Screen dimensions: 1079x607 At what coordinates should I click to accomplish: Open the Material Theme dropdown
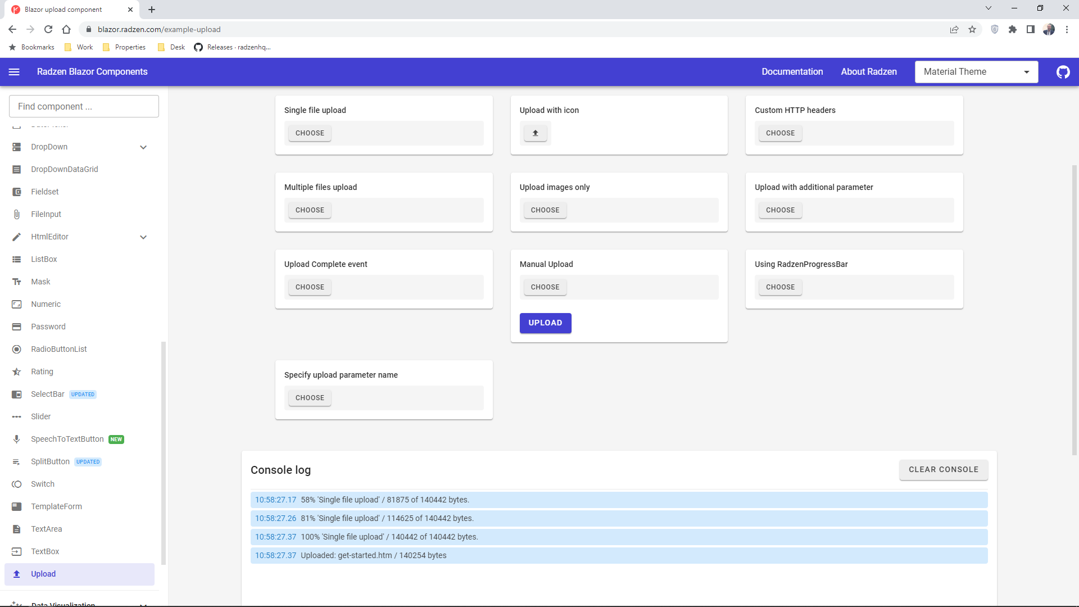click(x=976, y=72)
